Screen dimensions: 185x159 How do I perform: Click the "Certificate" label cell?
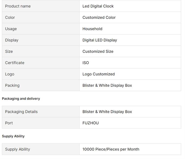(x=15, y=63)
